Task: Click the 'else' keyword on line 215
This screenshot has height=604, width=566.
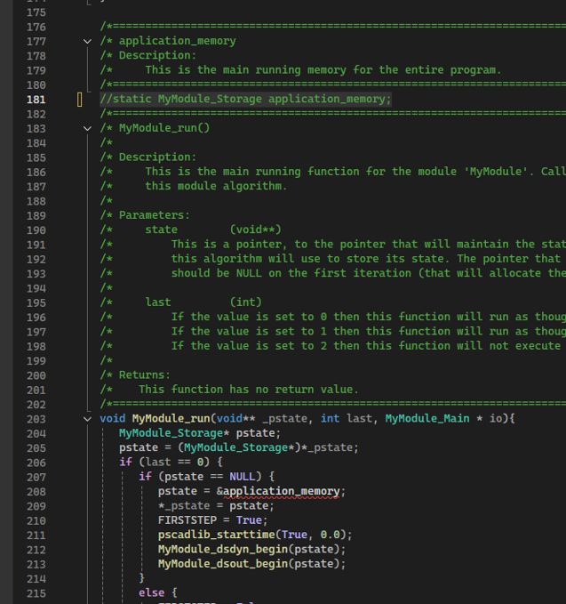Action: (x=151, y=592)
